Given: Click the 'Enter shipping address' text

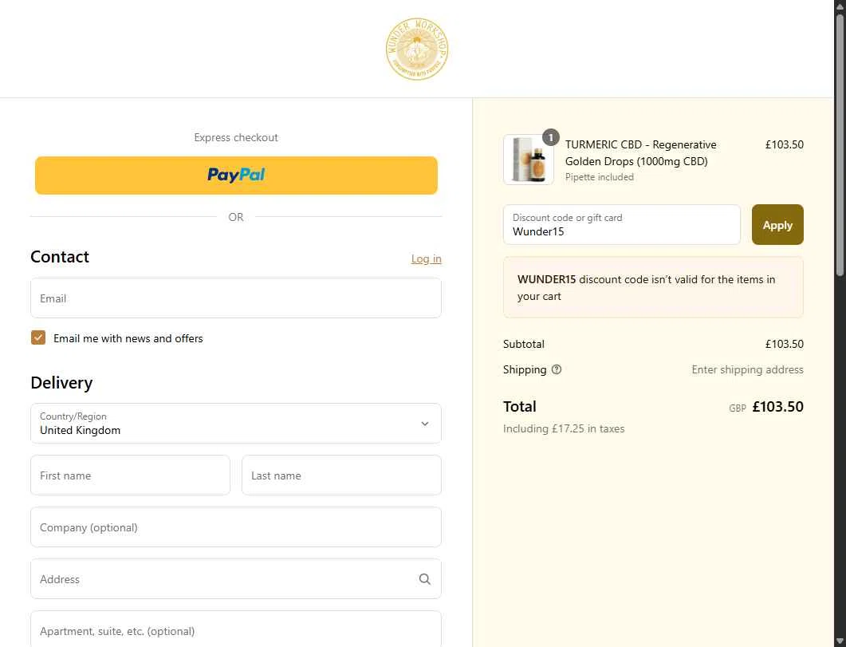Looking at the screenshot, I should [x=747, y=369].
